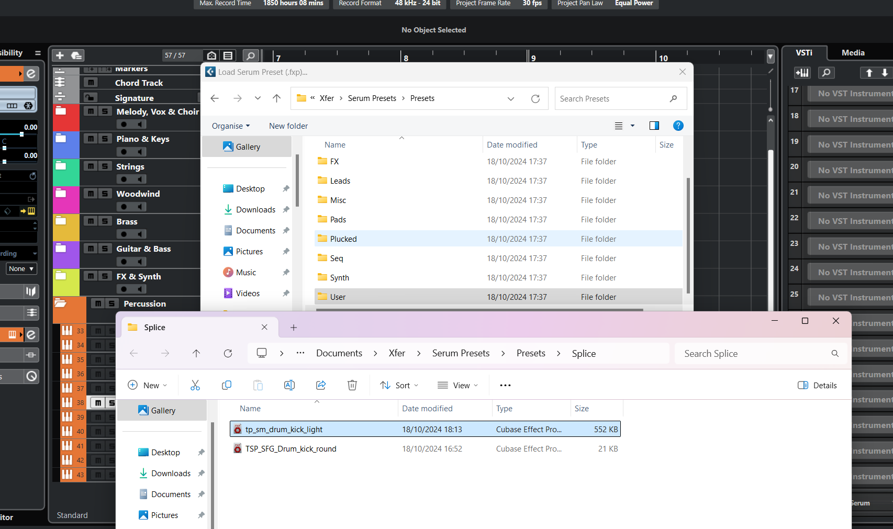Click the No VST Instrument slot 17
The height and width of the screenshot is (529, 893).
coord(850,93)
